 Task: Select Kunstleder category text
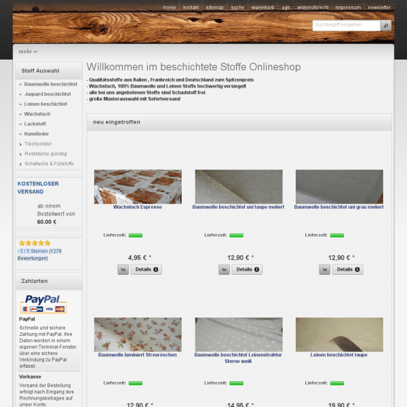point(37,134)
